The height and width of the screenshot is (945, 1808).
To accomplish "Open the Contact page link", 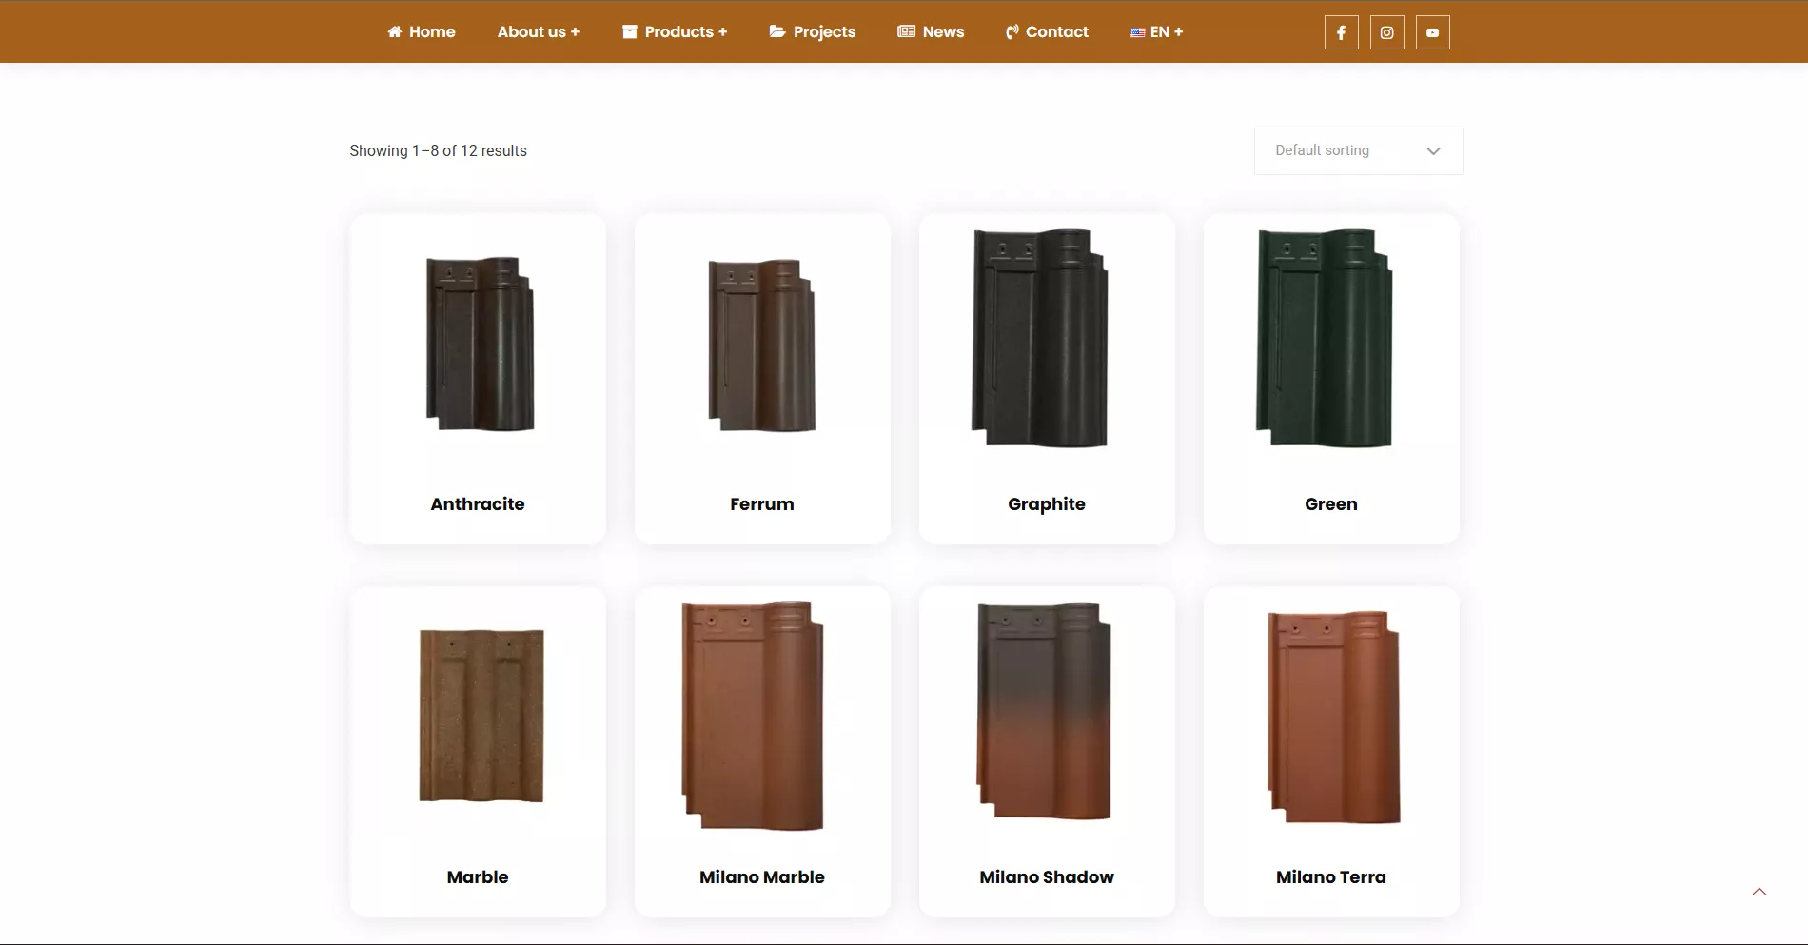I will coord(1047,31).
